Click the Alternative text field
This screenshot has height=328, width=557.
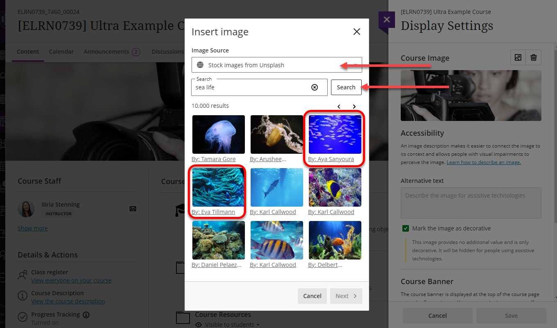(471, 203)
